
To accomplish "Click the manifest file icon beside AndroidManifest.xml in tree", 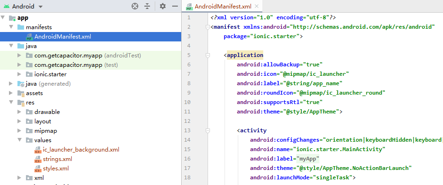I will [x=29, y=37].
